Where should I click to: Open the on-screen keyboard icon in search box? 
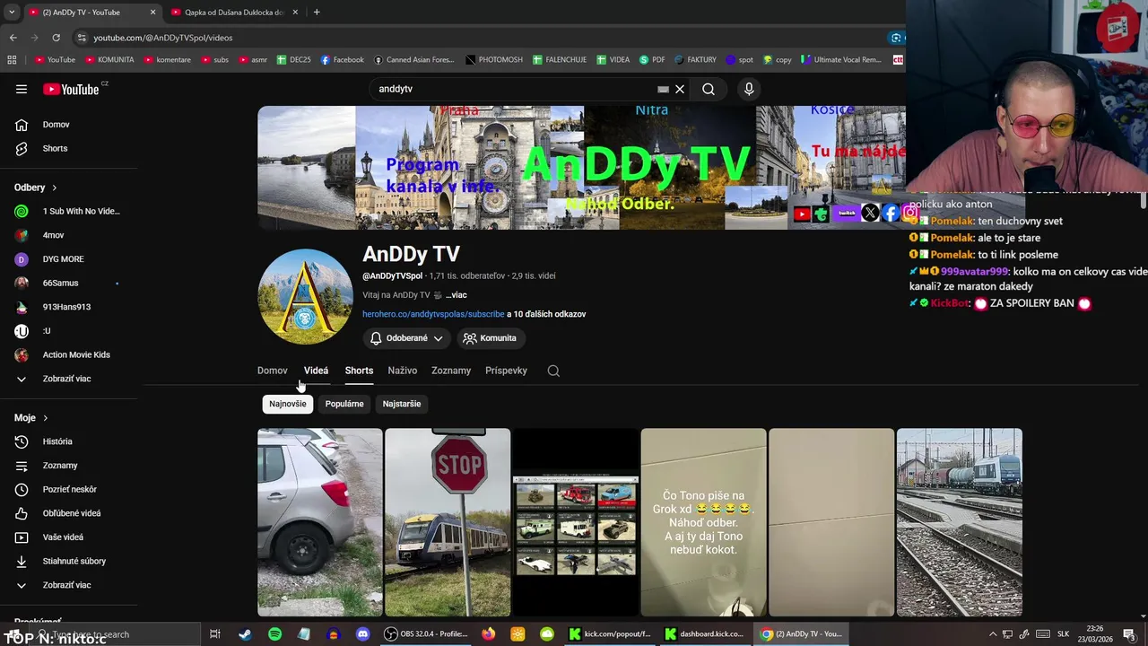663,89
